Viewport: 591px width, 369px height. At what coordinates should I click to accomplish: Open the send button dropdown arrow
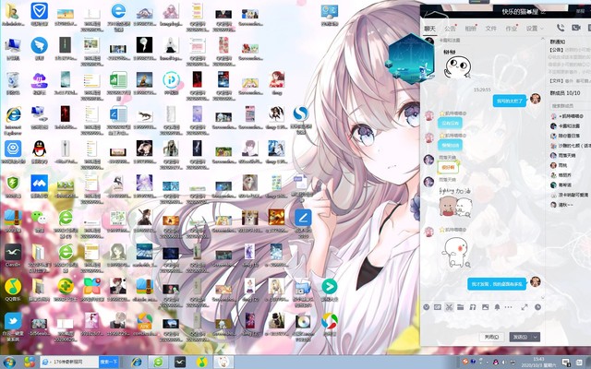point(537,337)
